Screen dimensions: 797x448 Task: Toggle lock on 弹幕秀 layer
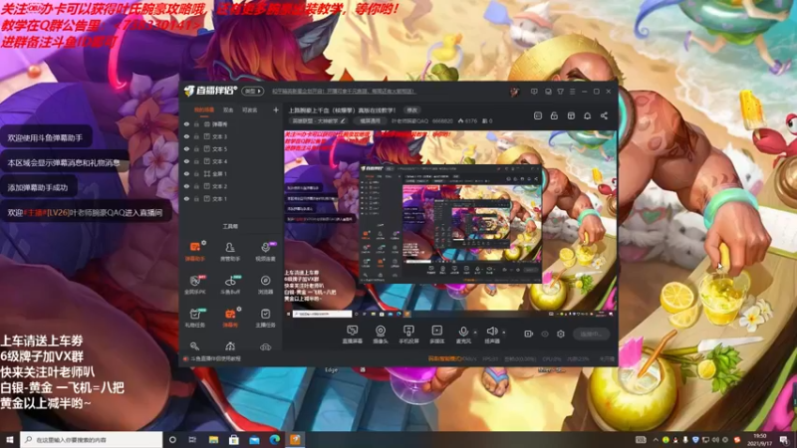[196, 123]
